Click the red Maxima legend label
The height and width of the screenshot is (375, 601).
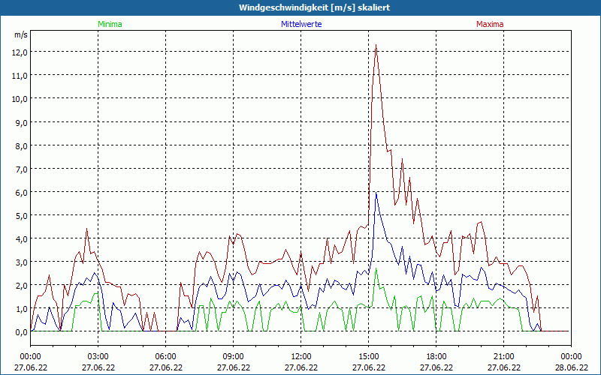(x=490, y=24)
